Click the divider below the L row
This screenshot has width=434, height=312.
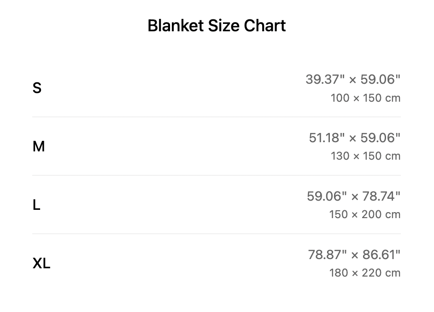(217, 234)
